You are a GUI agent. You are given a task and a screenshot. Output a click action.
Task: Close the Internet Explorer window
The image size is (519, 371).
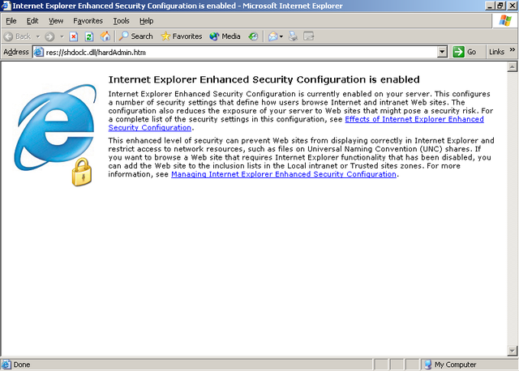(512, 6)
